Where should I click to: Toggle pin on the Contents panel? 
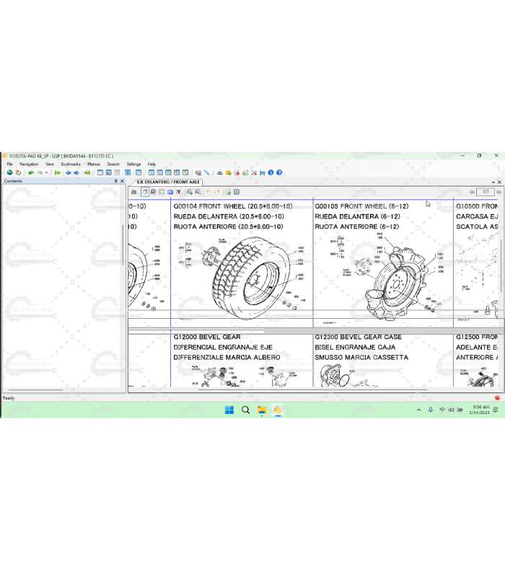point(115,181)
